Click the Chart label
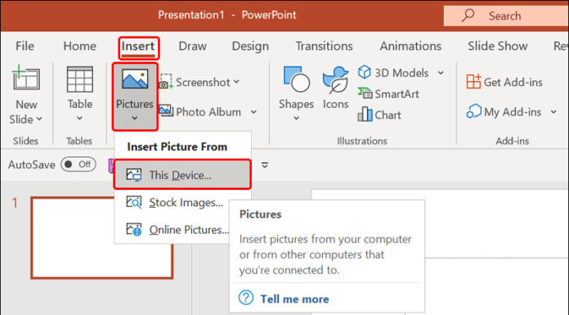This screenshot has width=569, height=315. (x=388, y=115)
